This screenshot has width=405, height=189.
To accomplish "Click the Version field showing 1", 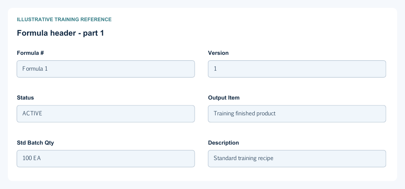I will click(x=297, y=69).
